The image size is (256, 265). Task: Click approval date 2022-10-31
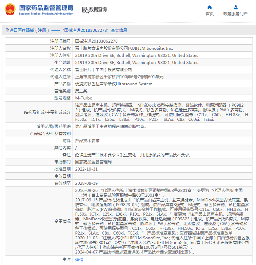(86, 169)
